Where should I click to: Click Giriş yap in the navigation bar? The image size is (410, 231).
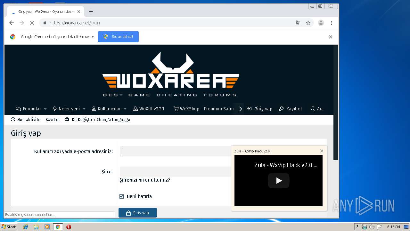click(x=259, y=109)
